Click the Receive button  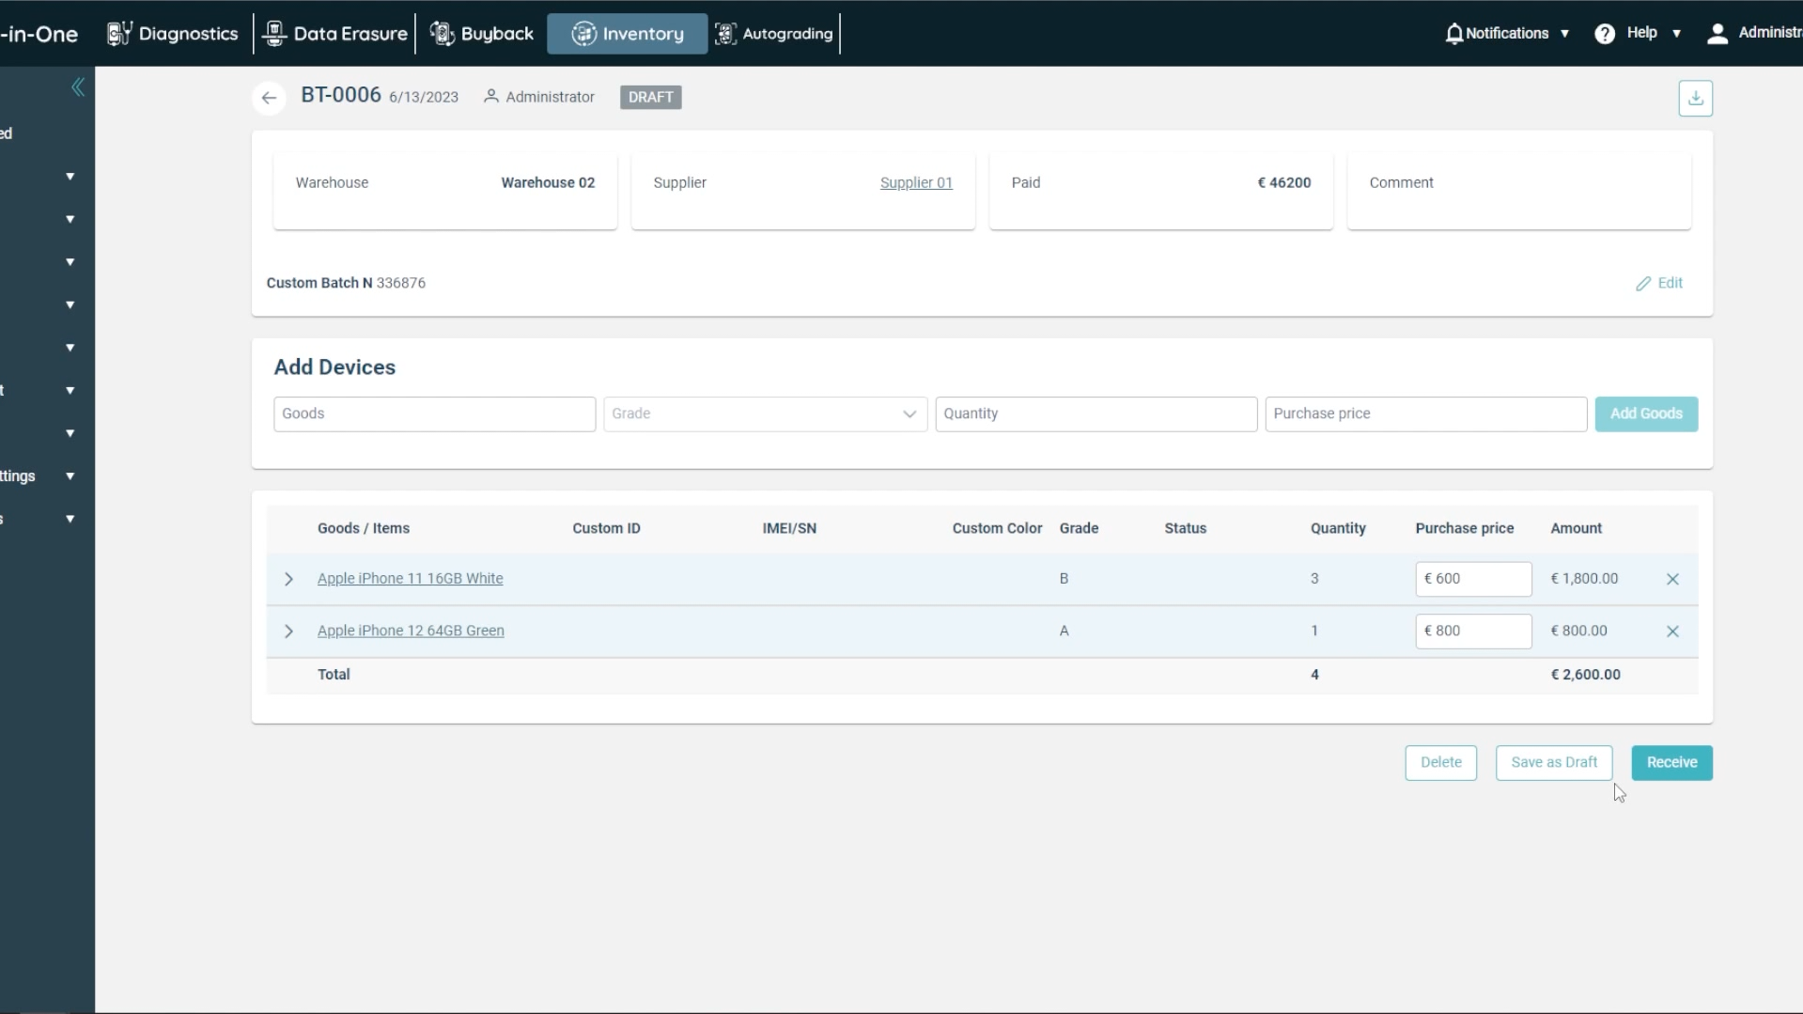click(x=1671, y=763)
